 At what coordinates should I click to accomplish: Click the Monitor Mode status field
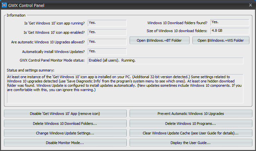pos(165,61)
